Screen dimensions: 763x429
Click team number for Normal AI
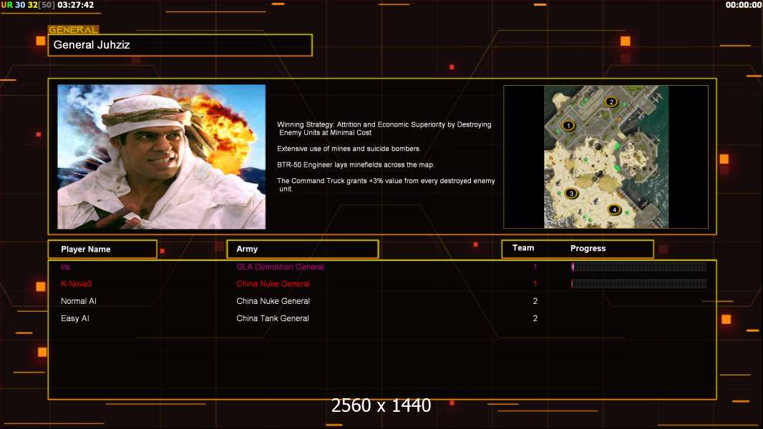click(x=535, y=301)
